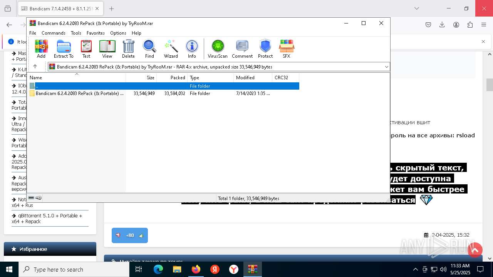493x277 pixels.
Task: Open the browser hamburger menu
Action: pos(484,25)
